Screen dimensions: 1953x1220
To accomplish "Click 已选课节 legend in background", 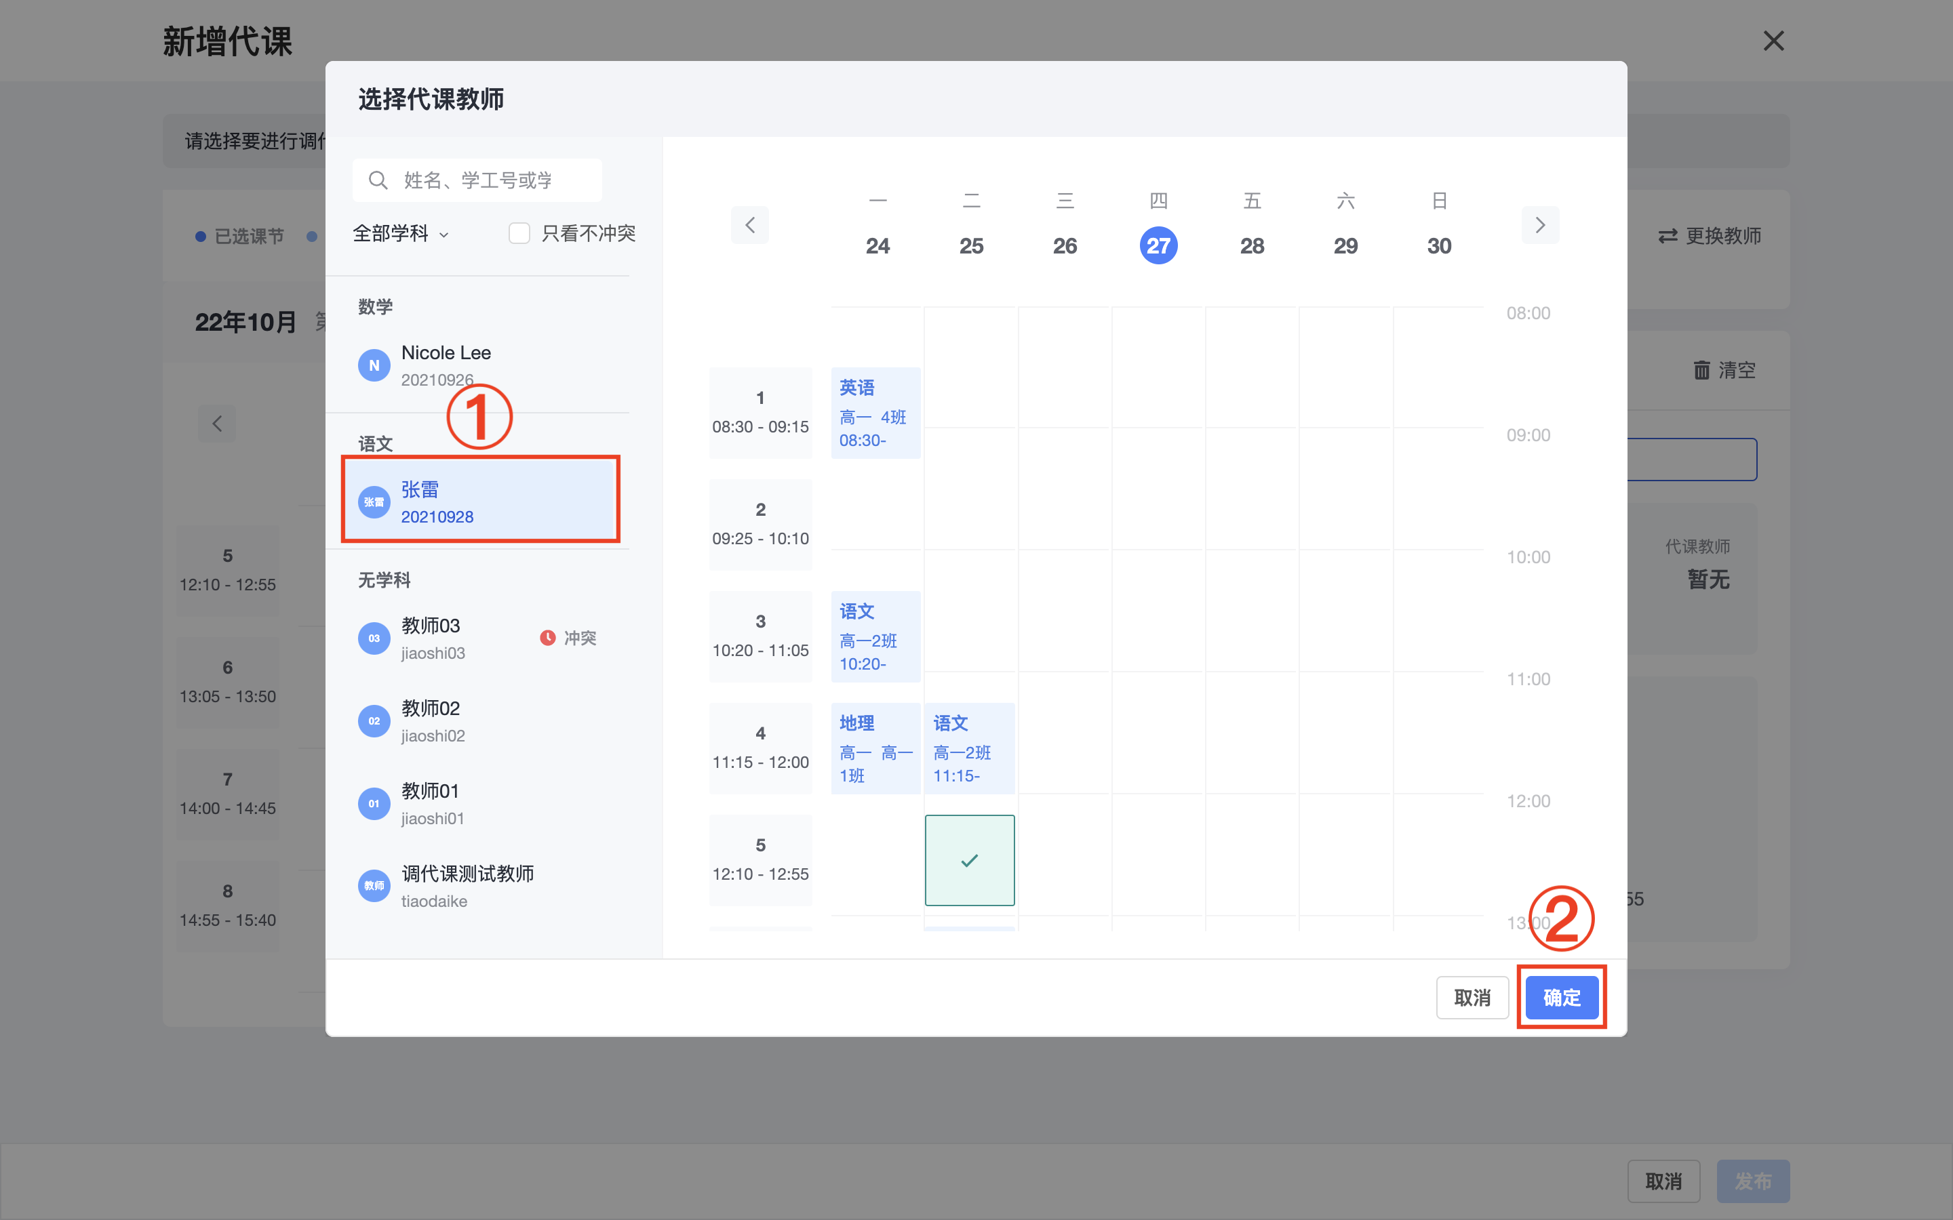I will coord(239,237).
